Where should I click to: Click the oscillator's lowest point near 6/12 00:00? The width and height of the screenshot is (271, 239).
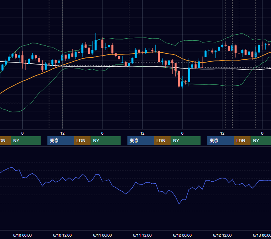(x=179, y=204)
